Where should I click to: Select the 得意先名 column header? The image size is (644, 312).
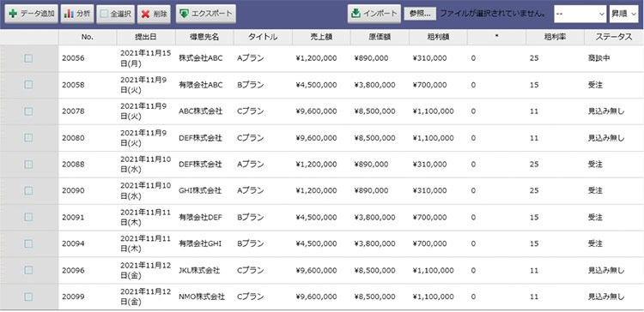click(x=204, y=37)
